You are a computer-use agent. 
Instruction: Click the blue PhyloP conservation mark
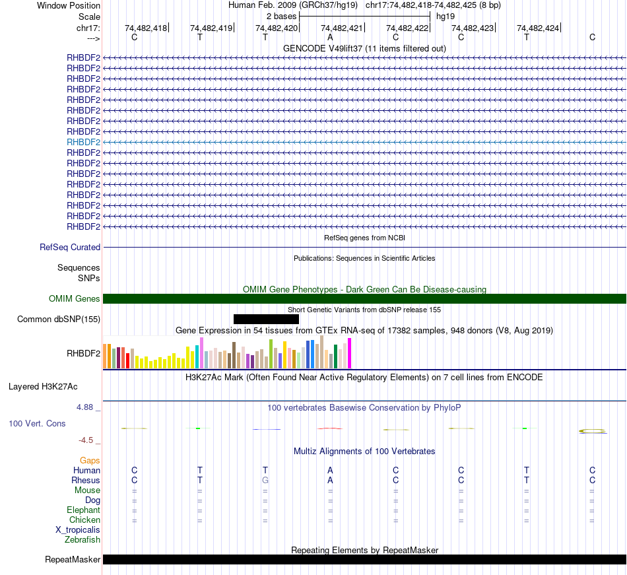click(x=267, y=430)
